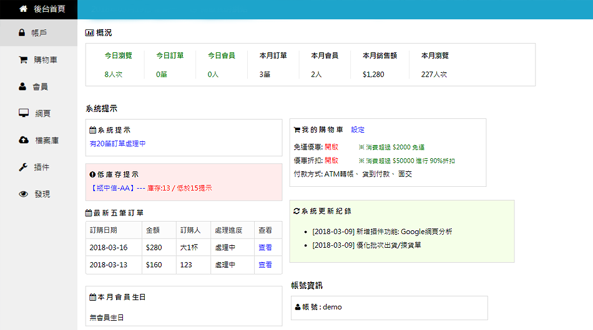593x330 pixels.
Task: Click the lock icon beside 帳戶
Action: pyautogui.click(x=22, y=33)
